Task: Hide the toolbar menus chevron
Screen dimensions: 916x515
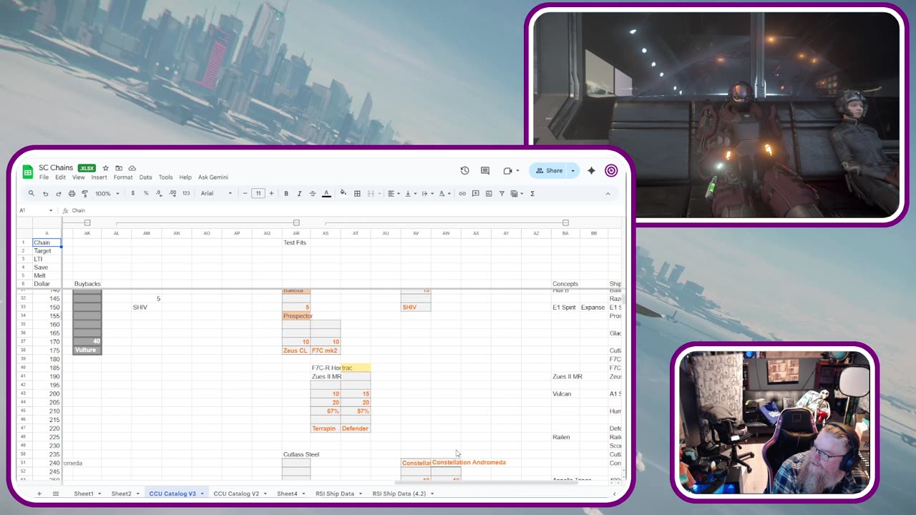Action: coord(608,194)
